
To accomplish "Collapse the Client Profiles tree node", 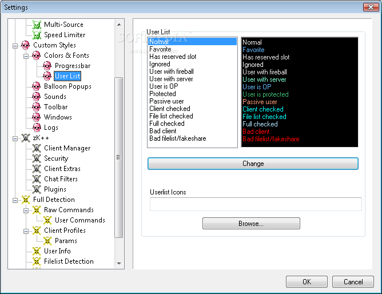I will (x=26, y=231).
